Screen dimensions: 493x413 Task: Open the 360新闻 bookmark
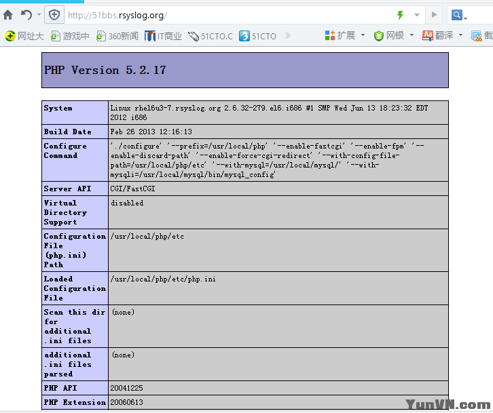117,36
